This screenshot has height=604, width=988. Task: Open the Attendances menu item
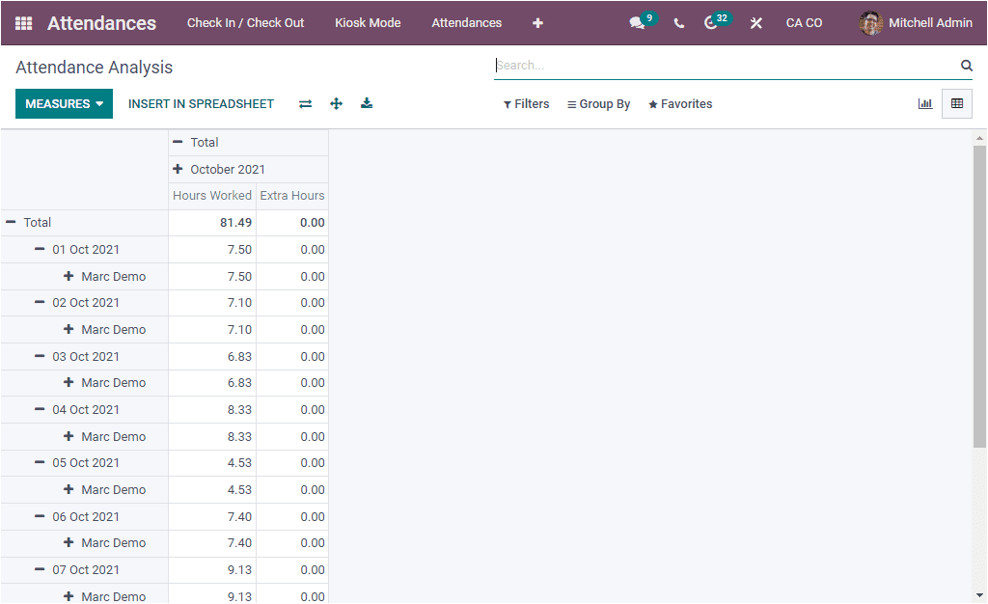coord(466,22)
